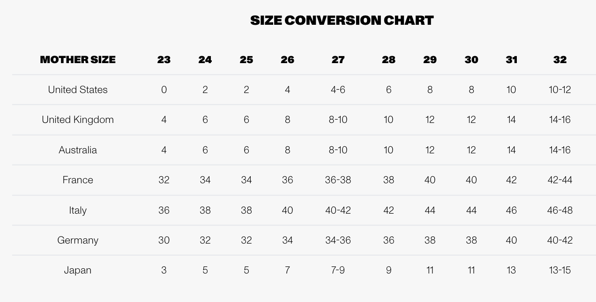Click the mother size 29 column header

(430, 60)
